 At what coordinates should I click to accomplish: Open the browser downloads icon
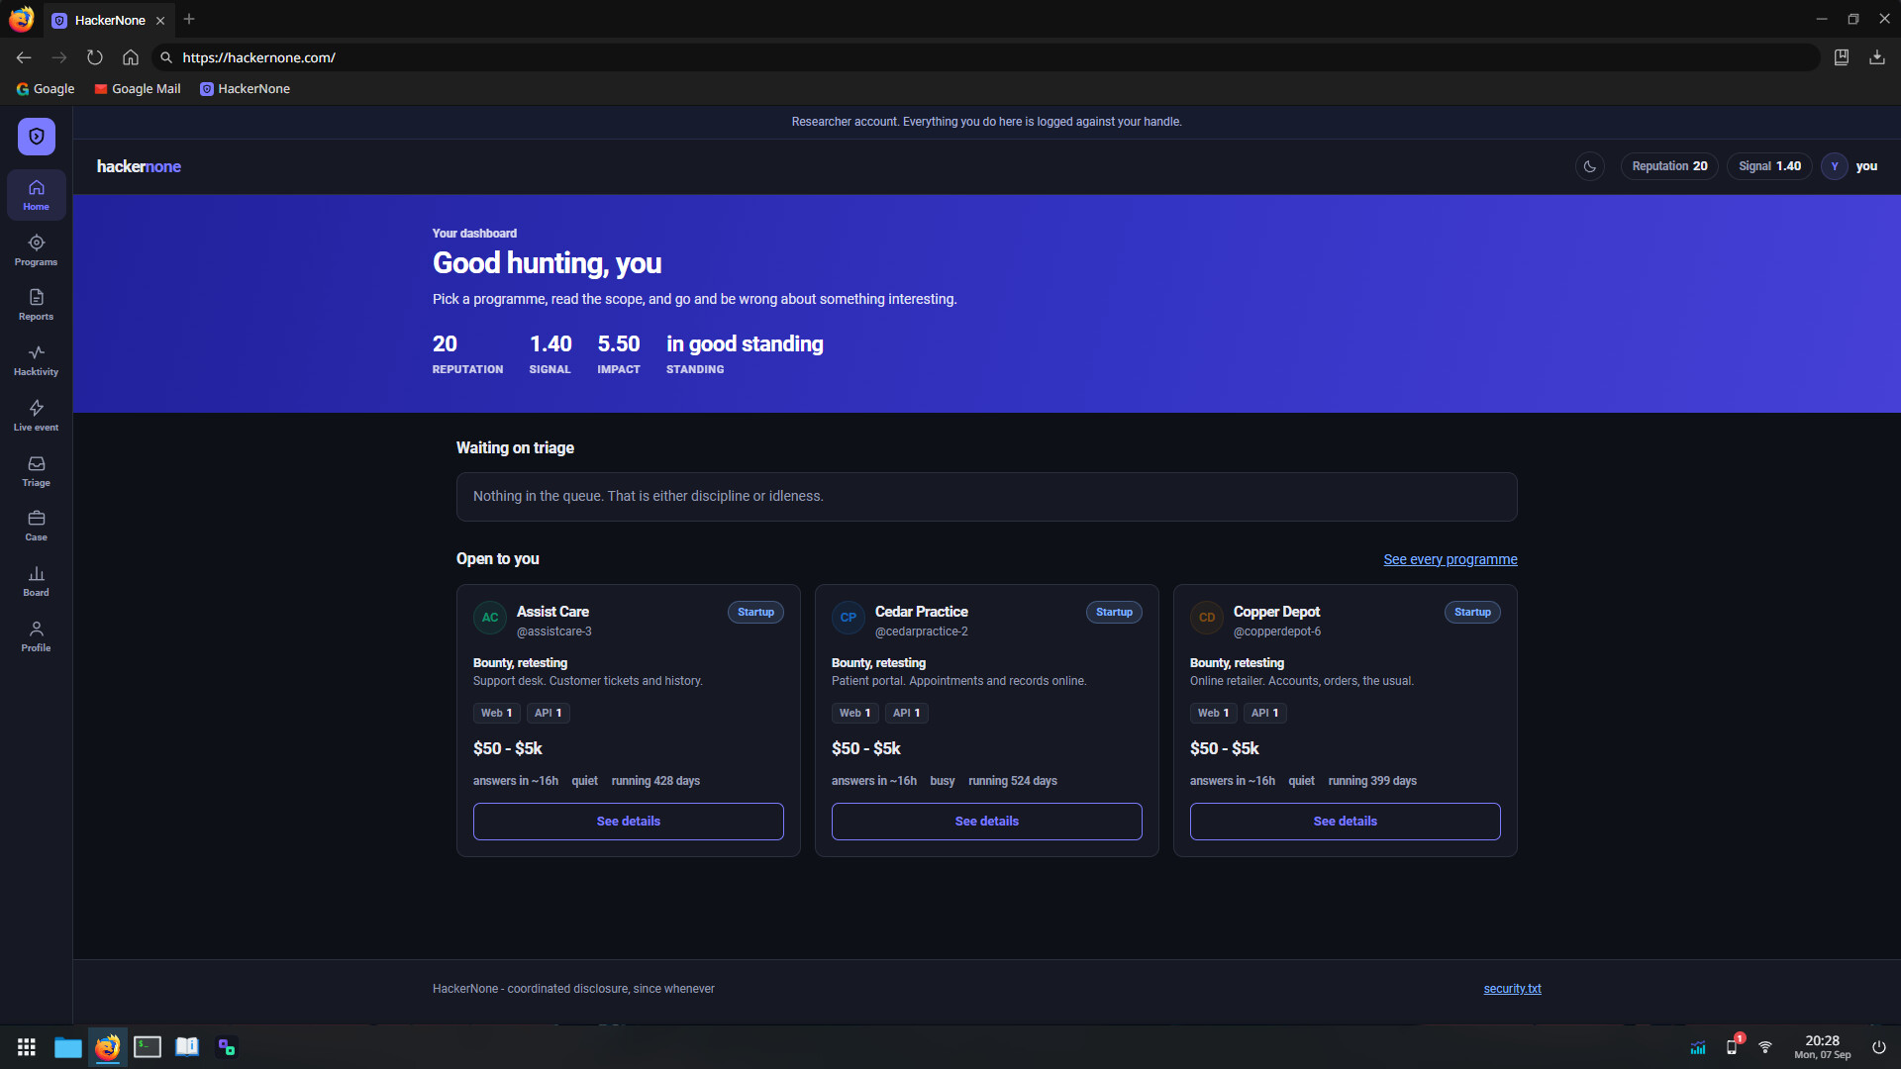1877,57
